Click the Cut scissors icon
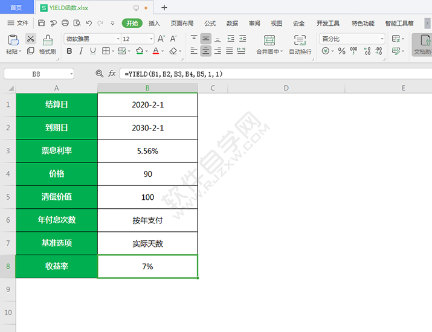This screenshot has height=332, width=432. tap(31, 39)
